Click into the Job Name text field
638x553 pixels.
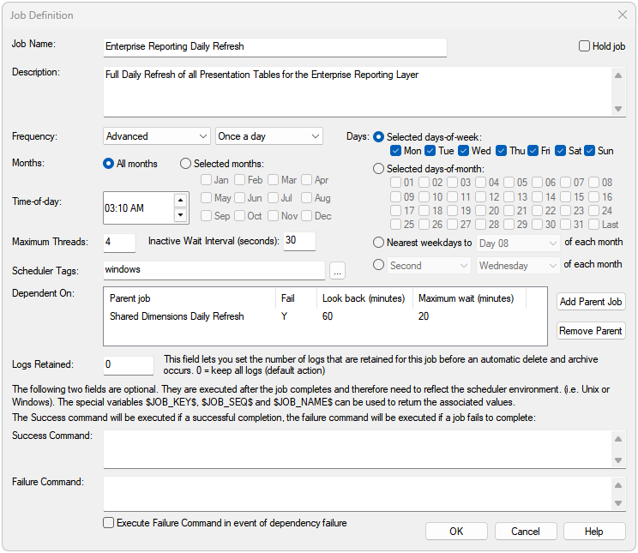pos(274,47)
